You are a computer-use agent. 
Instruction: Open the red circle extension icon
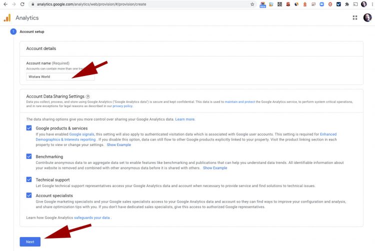pos(330,4)
